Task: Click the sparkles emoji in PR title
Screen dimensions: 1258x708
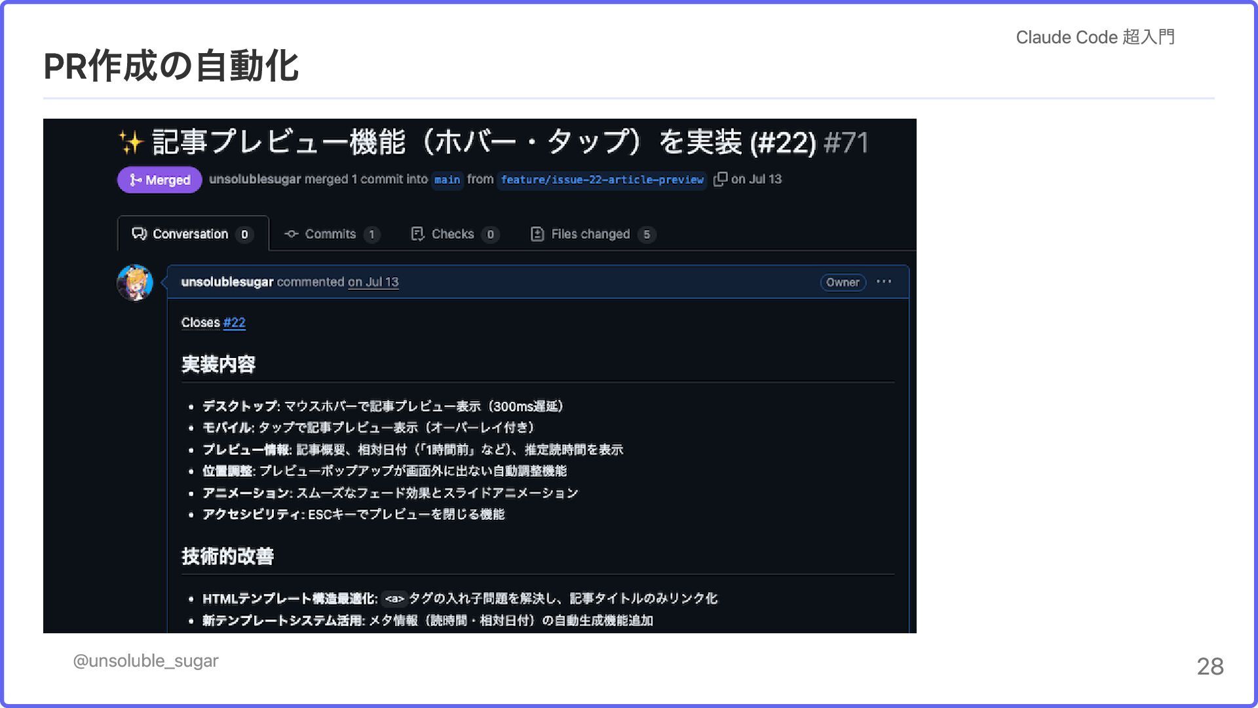Action: [x=131, y=142]
